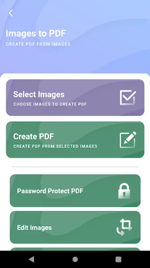Tap 'Choose images to create PDF' subtitle

tap(50, 104)
